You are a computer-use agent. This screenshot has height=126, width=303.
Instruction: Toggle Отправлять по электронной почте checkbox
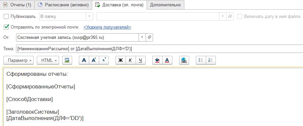tap(6, 27)
